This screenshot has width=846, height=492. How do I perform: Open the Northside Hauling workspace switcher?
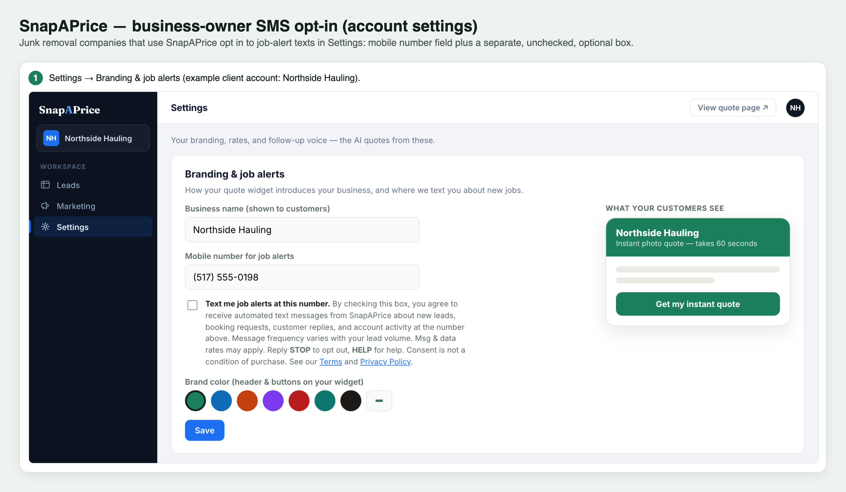coord(93,138)
